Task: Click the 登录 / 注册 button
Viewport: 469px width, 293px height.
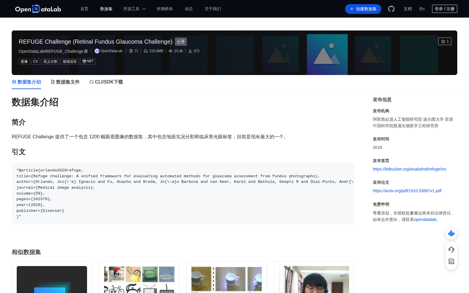Action: tap(445, 9)
